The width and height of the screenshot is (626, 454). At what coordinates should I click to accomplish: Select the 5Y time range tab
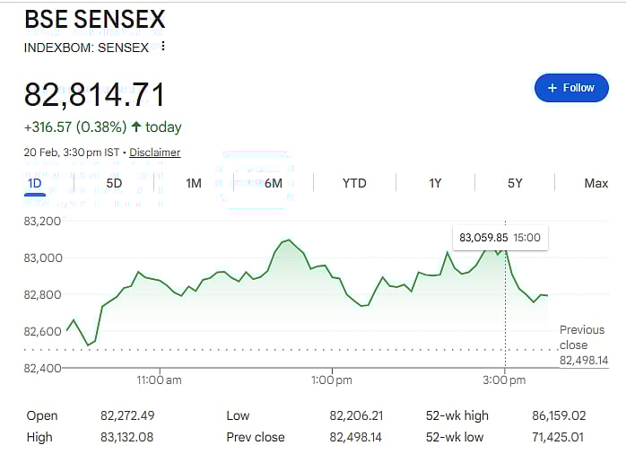pyautogui.click(x=515, y=183)
